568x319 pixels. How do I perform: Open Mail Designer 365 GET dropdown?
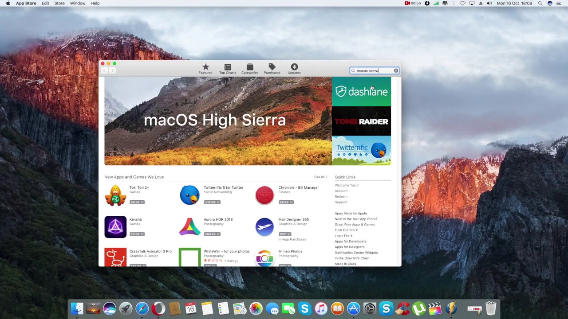pyautogui.click(x=285, y=234)
